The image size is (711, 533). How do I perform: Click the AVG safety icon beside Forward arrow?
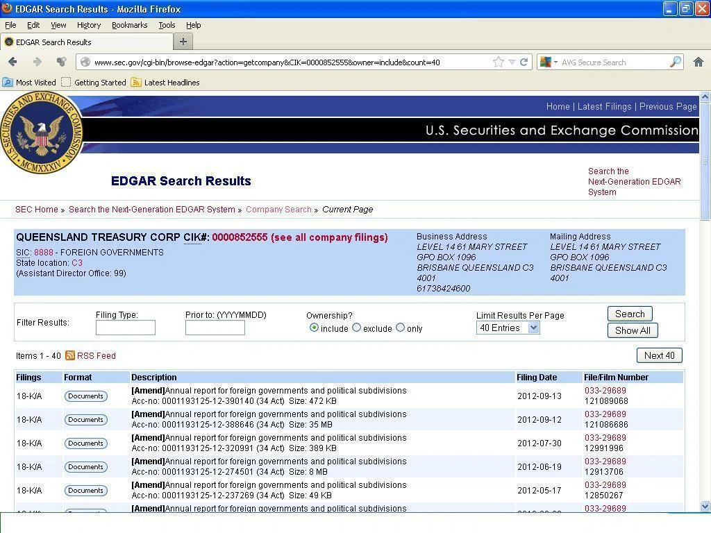click(61, 62)
